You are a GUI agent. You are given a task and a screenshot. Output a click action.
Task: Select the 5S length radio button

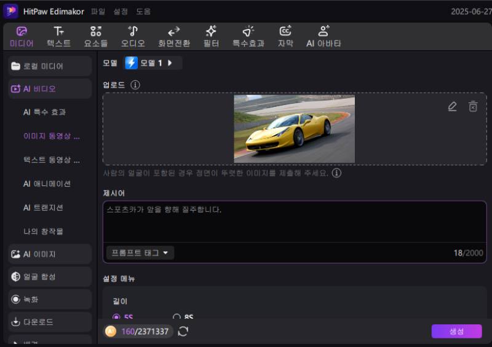116,318
